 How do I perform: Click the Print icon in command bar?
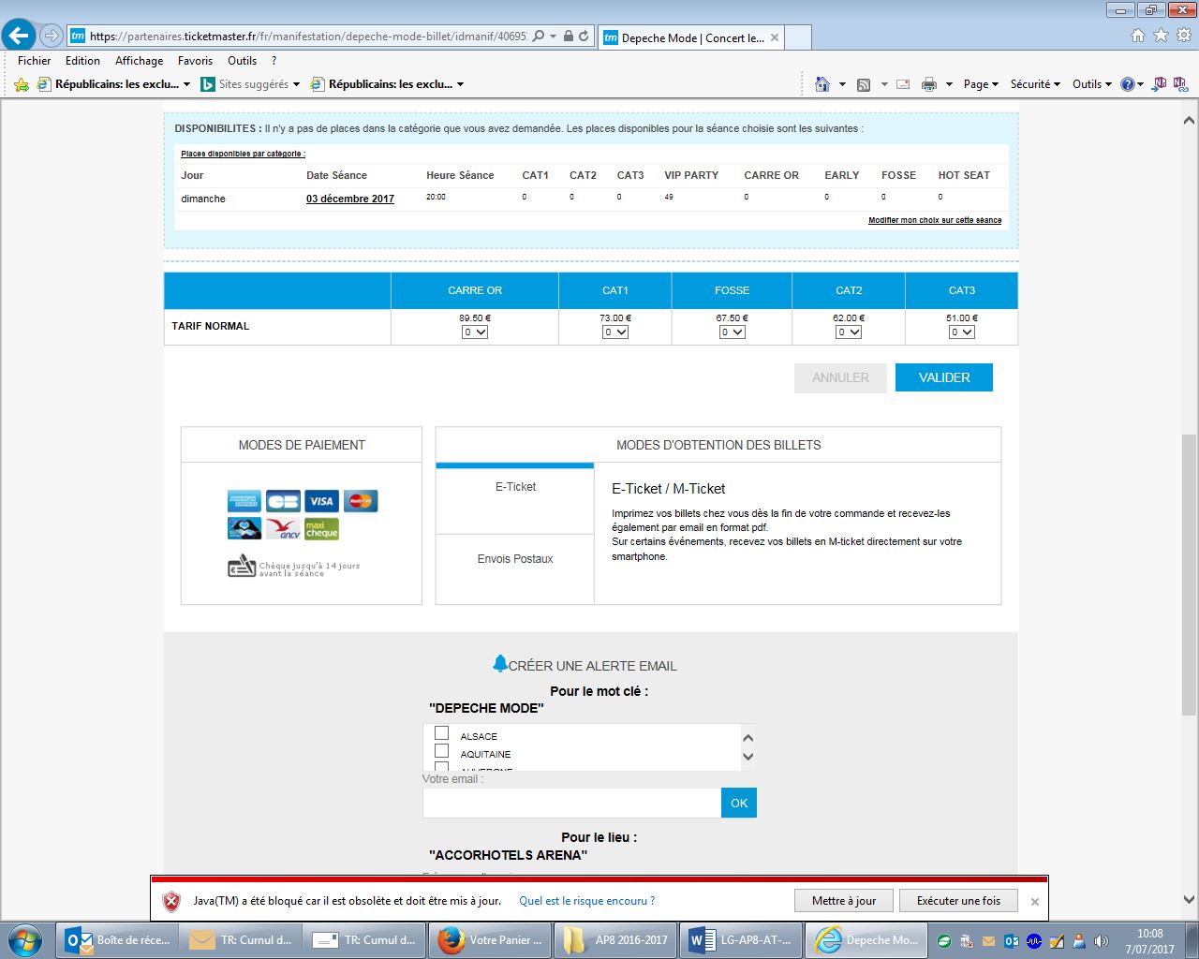[x=929, y=84]
